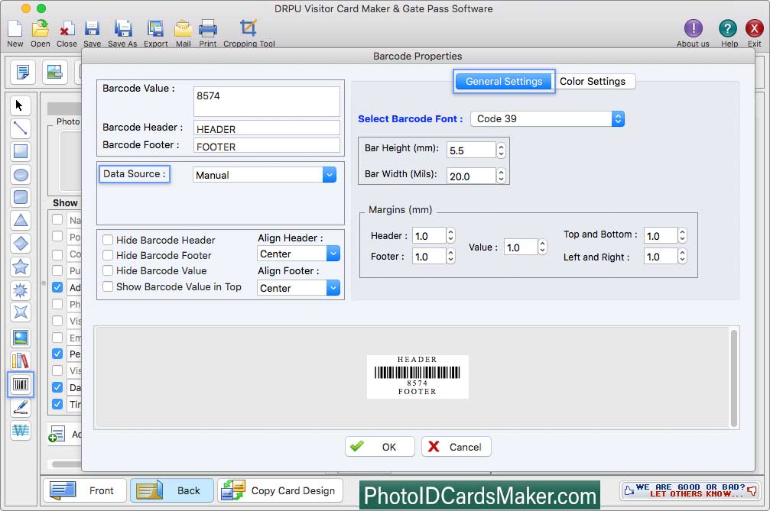Select the Insert picture tool in sidebar
770x511 pixels.
tap(20, 338)
